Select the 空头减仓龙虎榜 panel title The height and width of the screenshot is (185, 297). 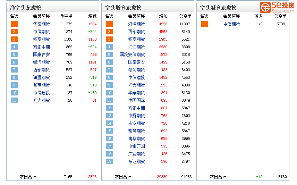click(218, 8)
